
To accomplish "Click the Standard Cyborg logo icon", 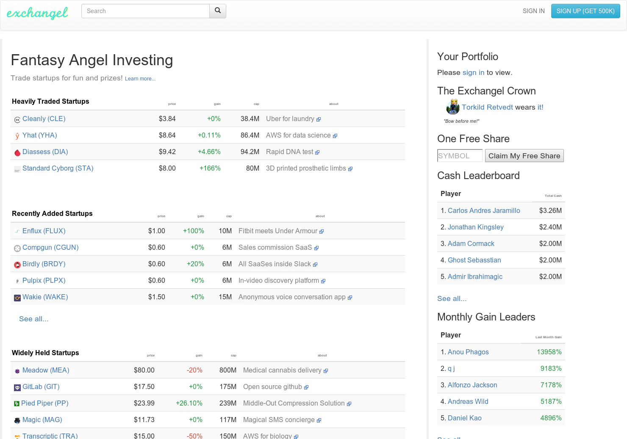I will [17, 169].
